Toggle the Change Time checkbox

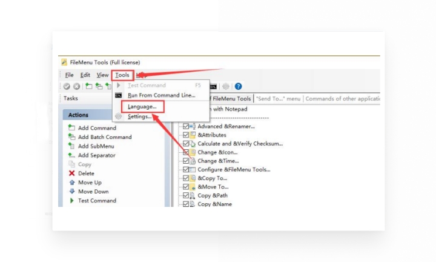click(186, 161)
